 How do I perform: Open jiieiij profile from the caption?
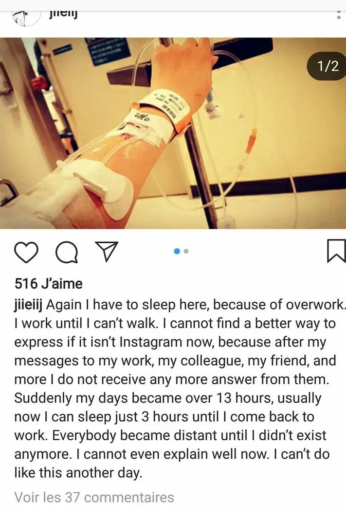coord(28,305)
